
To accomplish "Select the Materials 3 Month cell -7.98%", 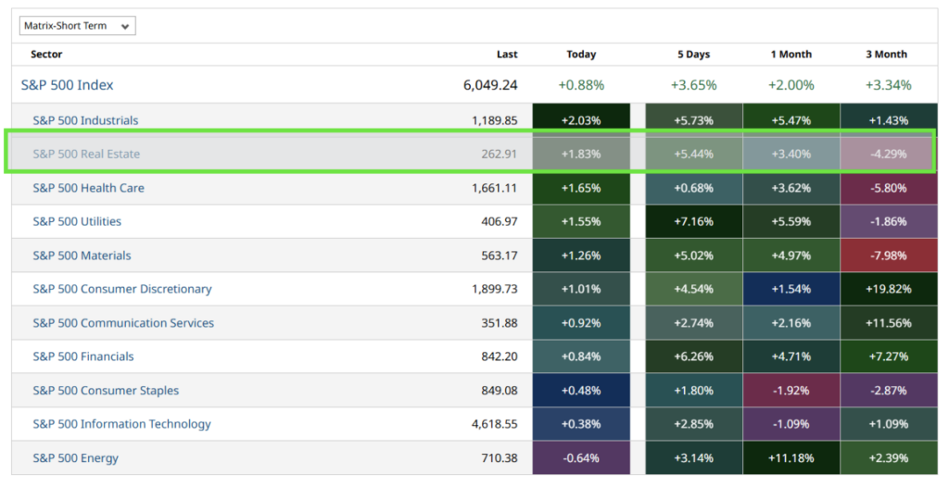I will click(x=889, y=256).
